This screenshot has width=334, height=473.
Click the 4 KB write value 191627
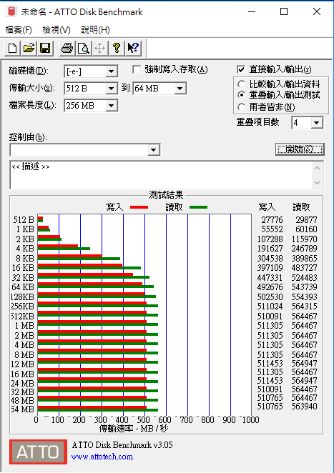(270, 249)
